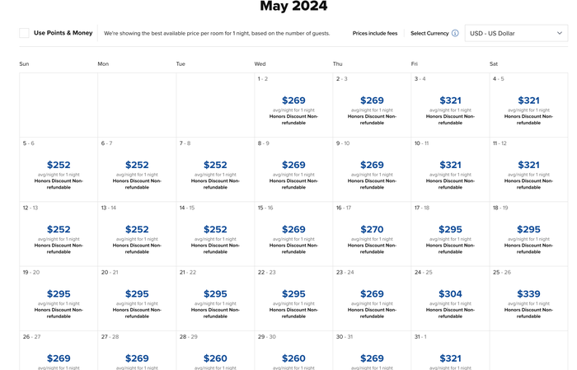Choose May 10 - 11 priced at $321
Viewport: 577px width, 370px height.
point(450,170)
